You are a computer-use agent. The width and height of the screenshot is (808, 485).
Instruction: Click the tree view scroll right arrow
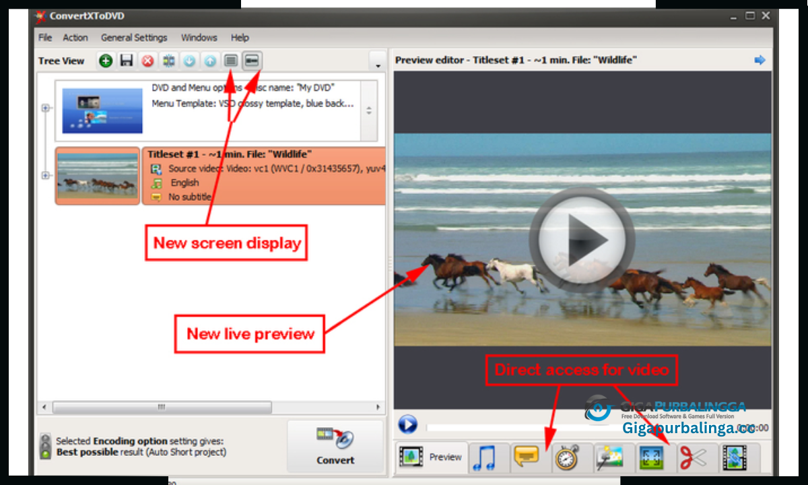click(x=378, y=408)
